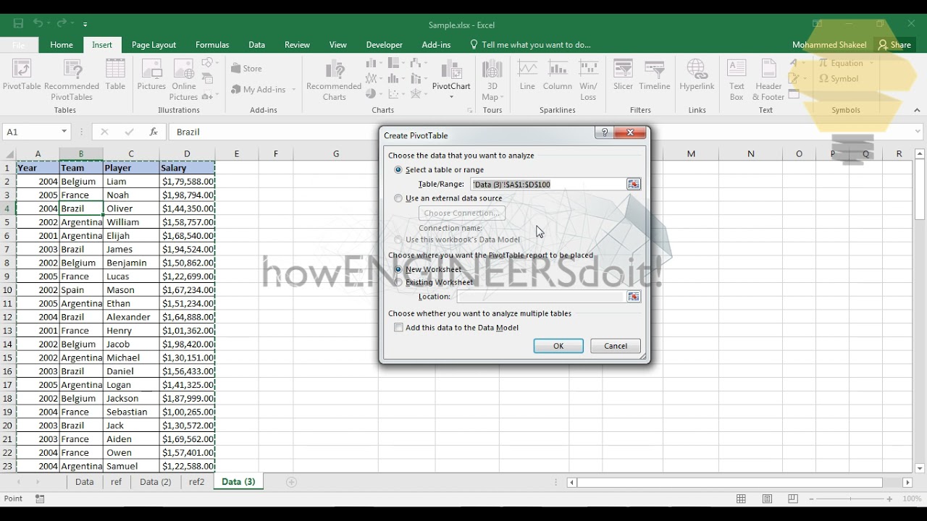Choose New Worksheet radio button
Viewport: 927px width, 521px height.
point(398,269)
